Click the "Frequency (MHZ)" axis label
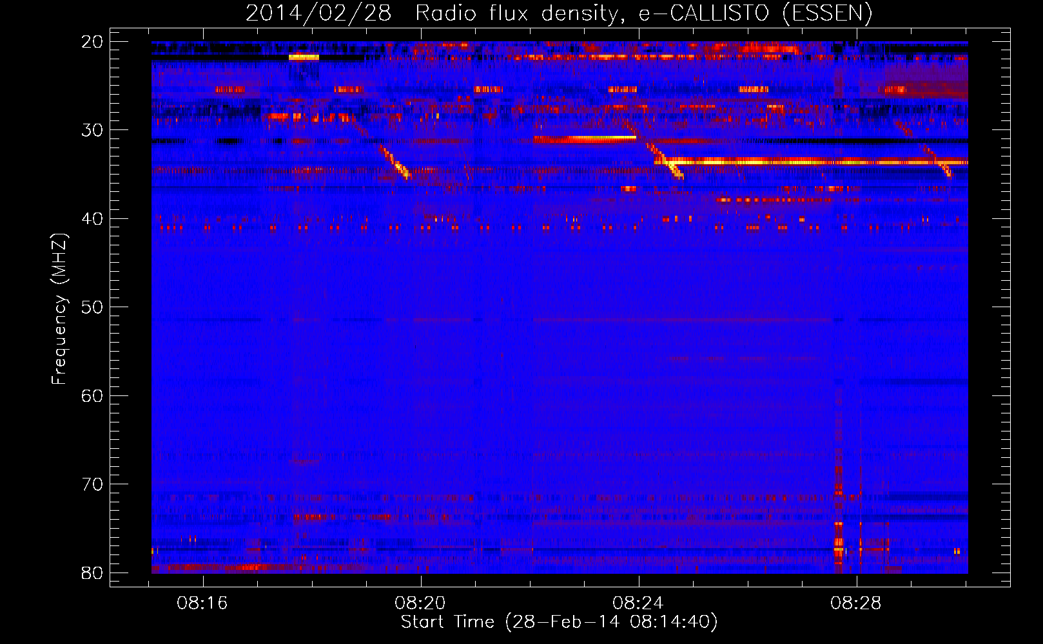The width and height of the screenshot is (1043, 644). pos(59,309)
